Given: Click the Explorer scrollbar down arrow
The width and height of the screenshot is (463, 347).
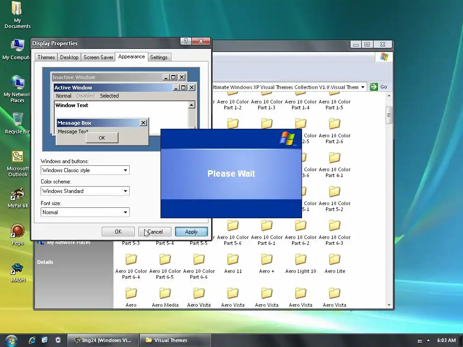Looking at the screenshot, I should coord(389,305).
